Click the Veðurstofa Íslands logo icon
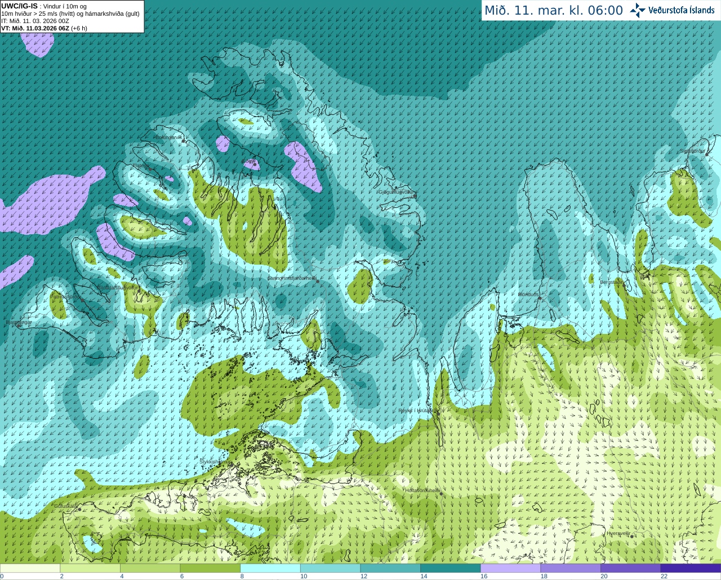721x580 pixels. pyautogui.click(x=638, y=10)
